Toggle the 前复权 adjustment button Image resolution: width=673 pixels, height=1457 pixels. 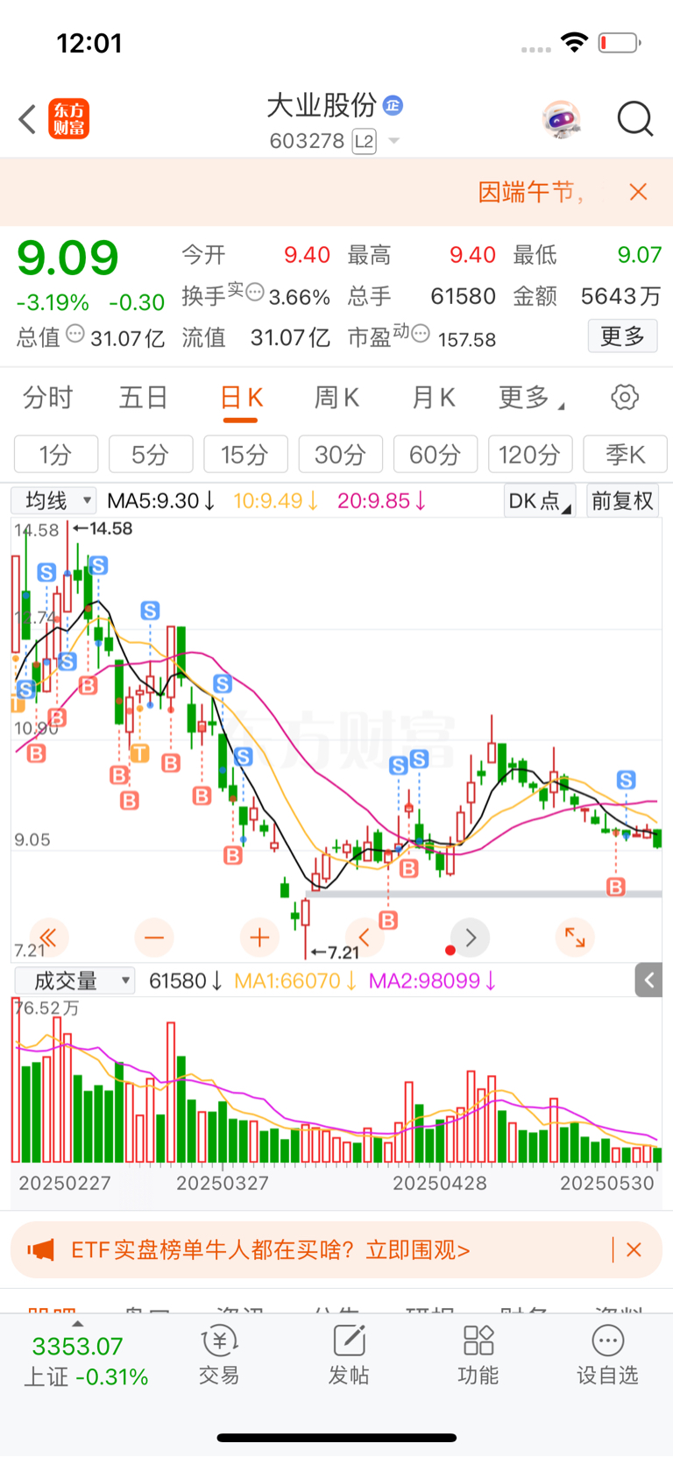click(x=622, y=500)
